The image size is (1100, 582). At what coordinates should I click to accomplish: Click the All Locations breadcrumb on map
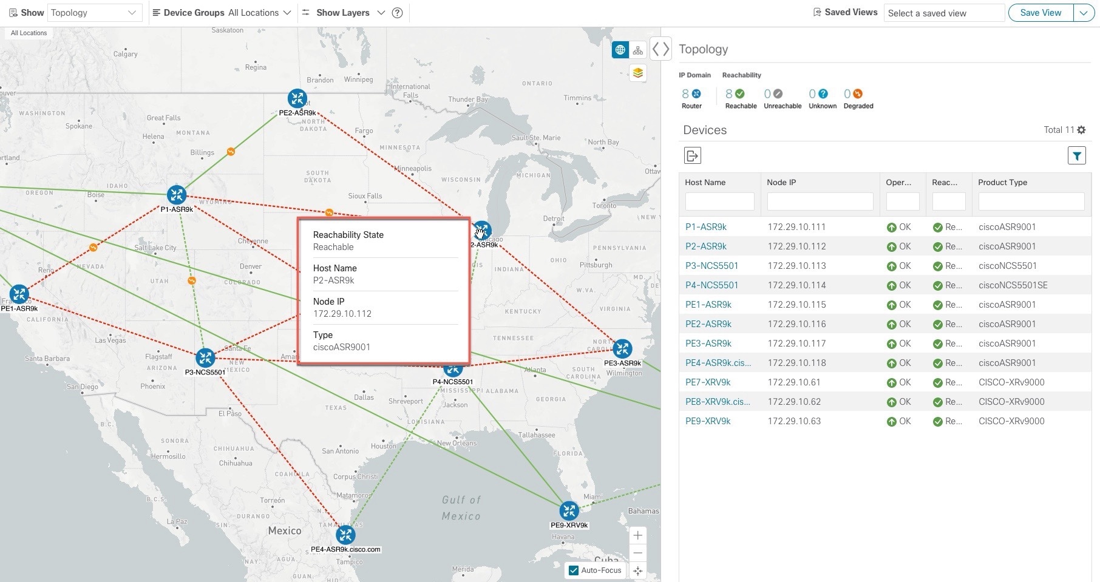pos(28,33)
